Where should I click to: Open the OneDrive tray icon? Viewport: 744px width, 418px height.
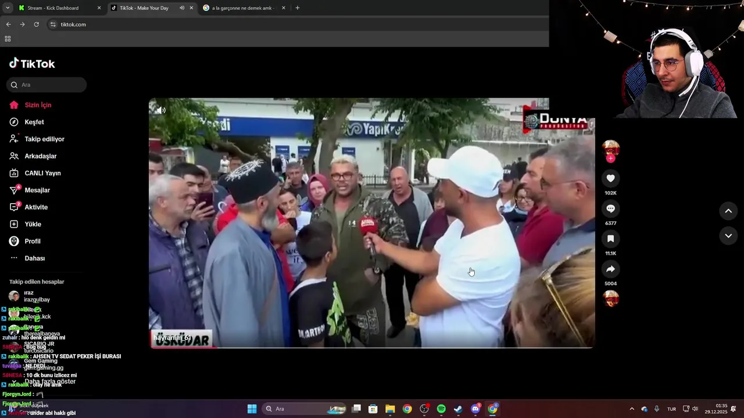click(644, 409)
